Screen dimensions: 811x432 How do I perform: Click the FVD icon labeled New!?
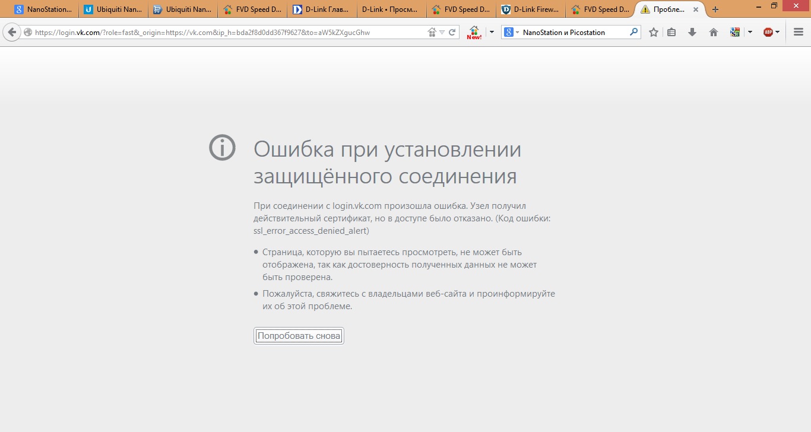click(474, 32)
